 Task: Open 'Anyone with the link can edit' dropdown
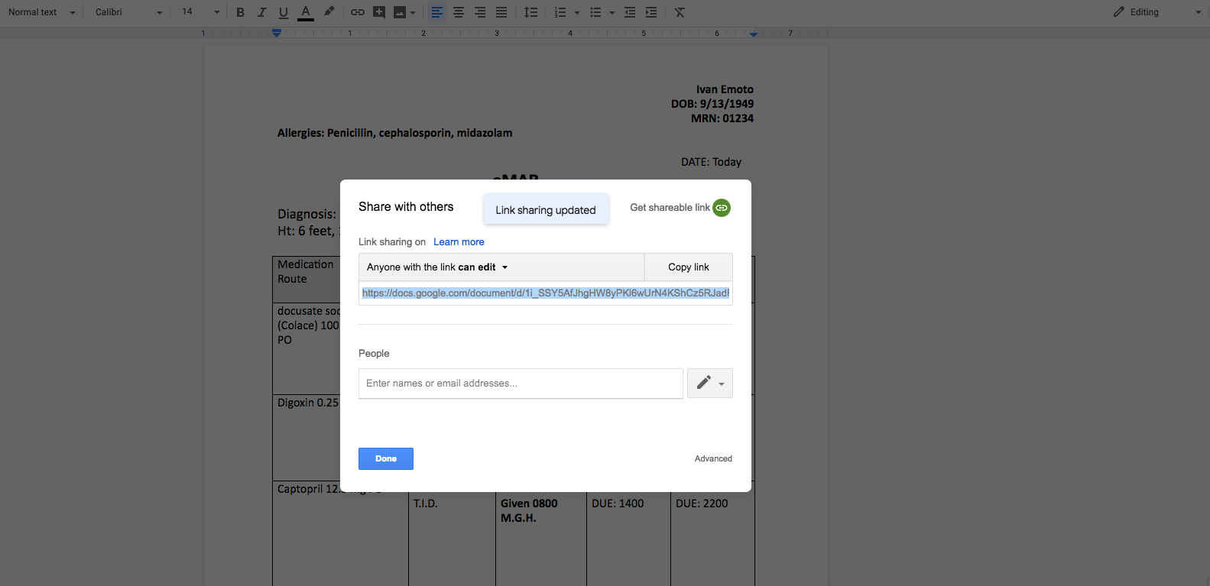(437, 267)
